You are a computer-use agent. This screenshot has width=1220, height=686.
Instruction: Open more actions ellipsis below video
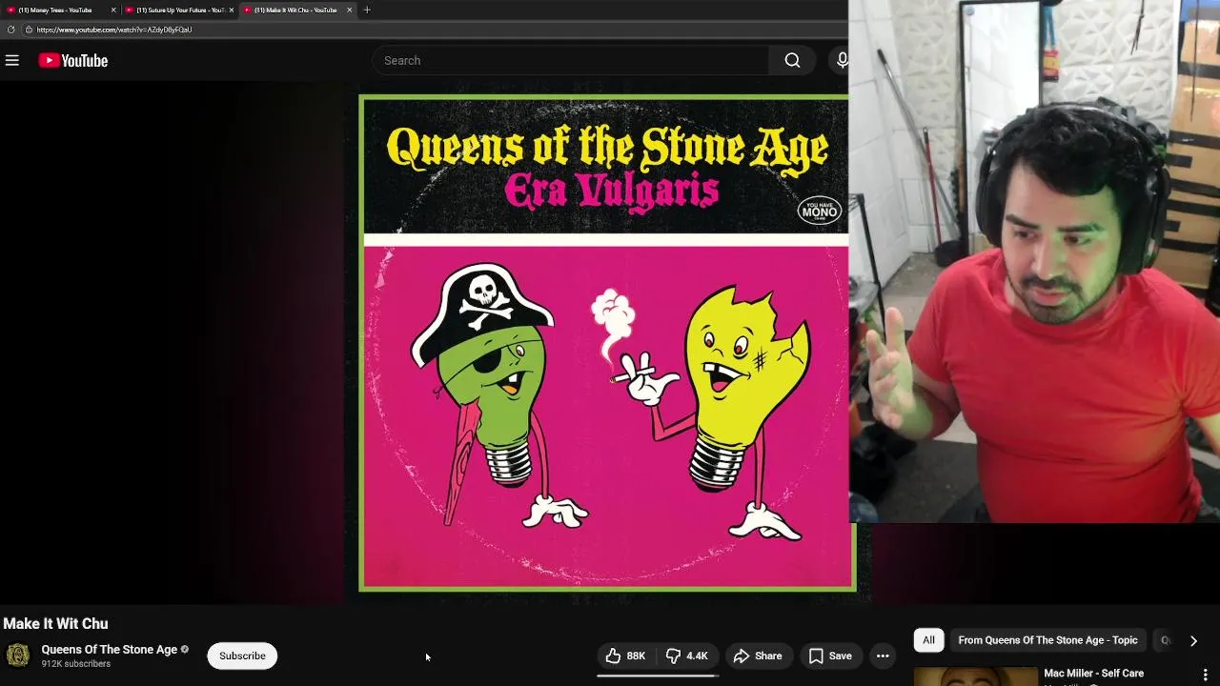coord(883,656)
